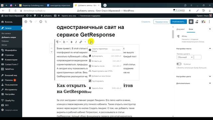The image size is (213, 120).
Task: Open the block navigation list icon
Action: tap(46, 22)
